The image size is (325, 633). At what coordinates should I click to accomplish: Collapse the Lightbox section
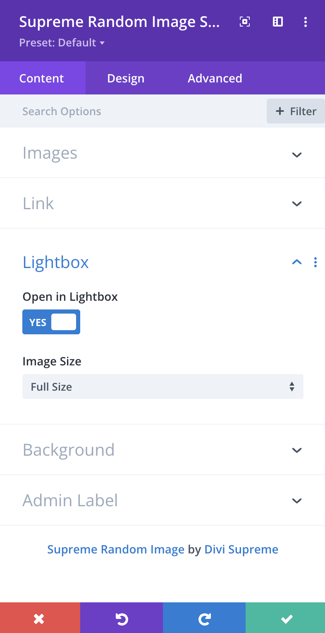(x=297, y=262)
